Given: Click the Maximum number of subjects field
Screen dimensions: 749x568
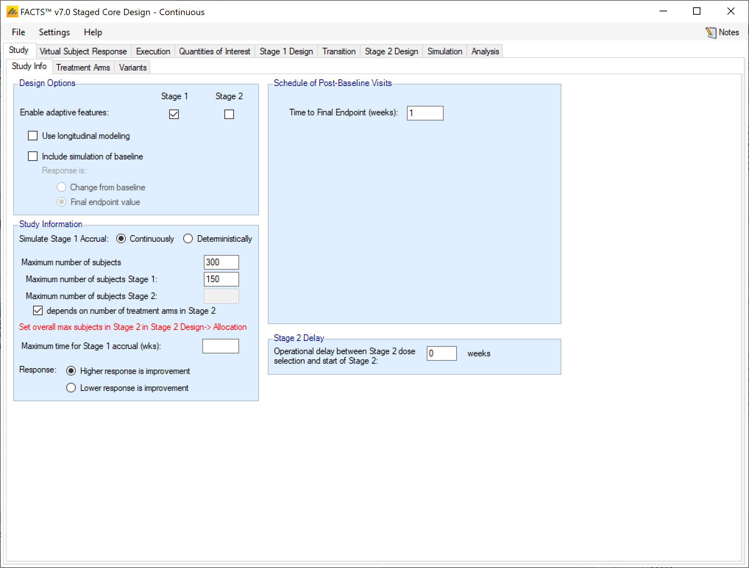Looking at the screenshot, I should (x=221, y=262).
